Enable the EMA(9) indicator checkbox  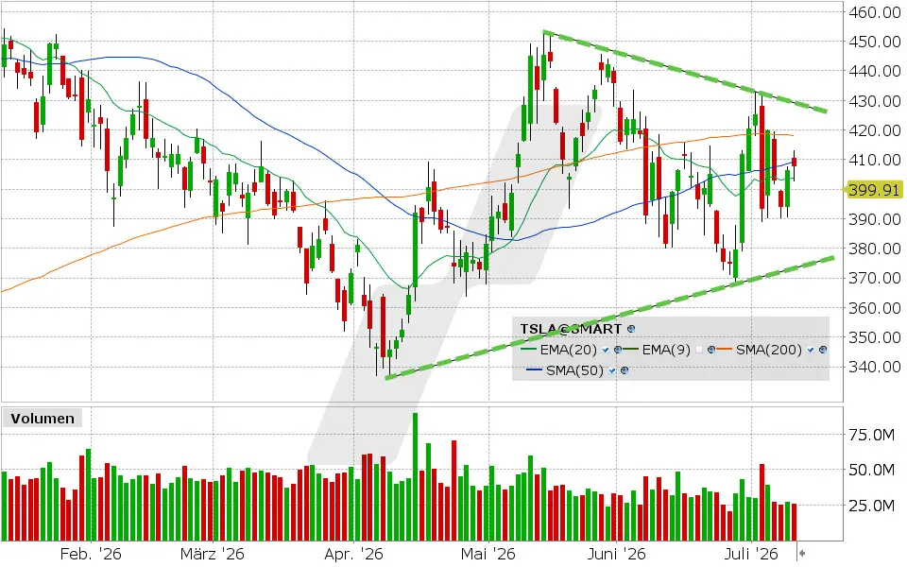[x=699, y=350]
